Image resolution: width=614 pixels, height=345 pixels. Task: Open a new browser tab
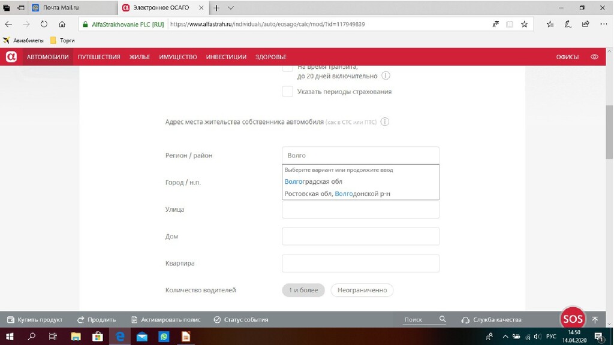click(x=216, y=8)
